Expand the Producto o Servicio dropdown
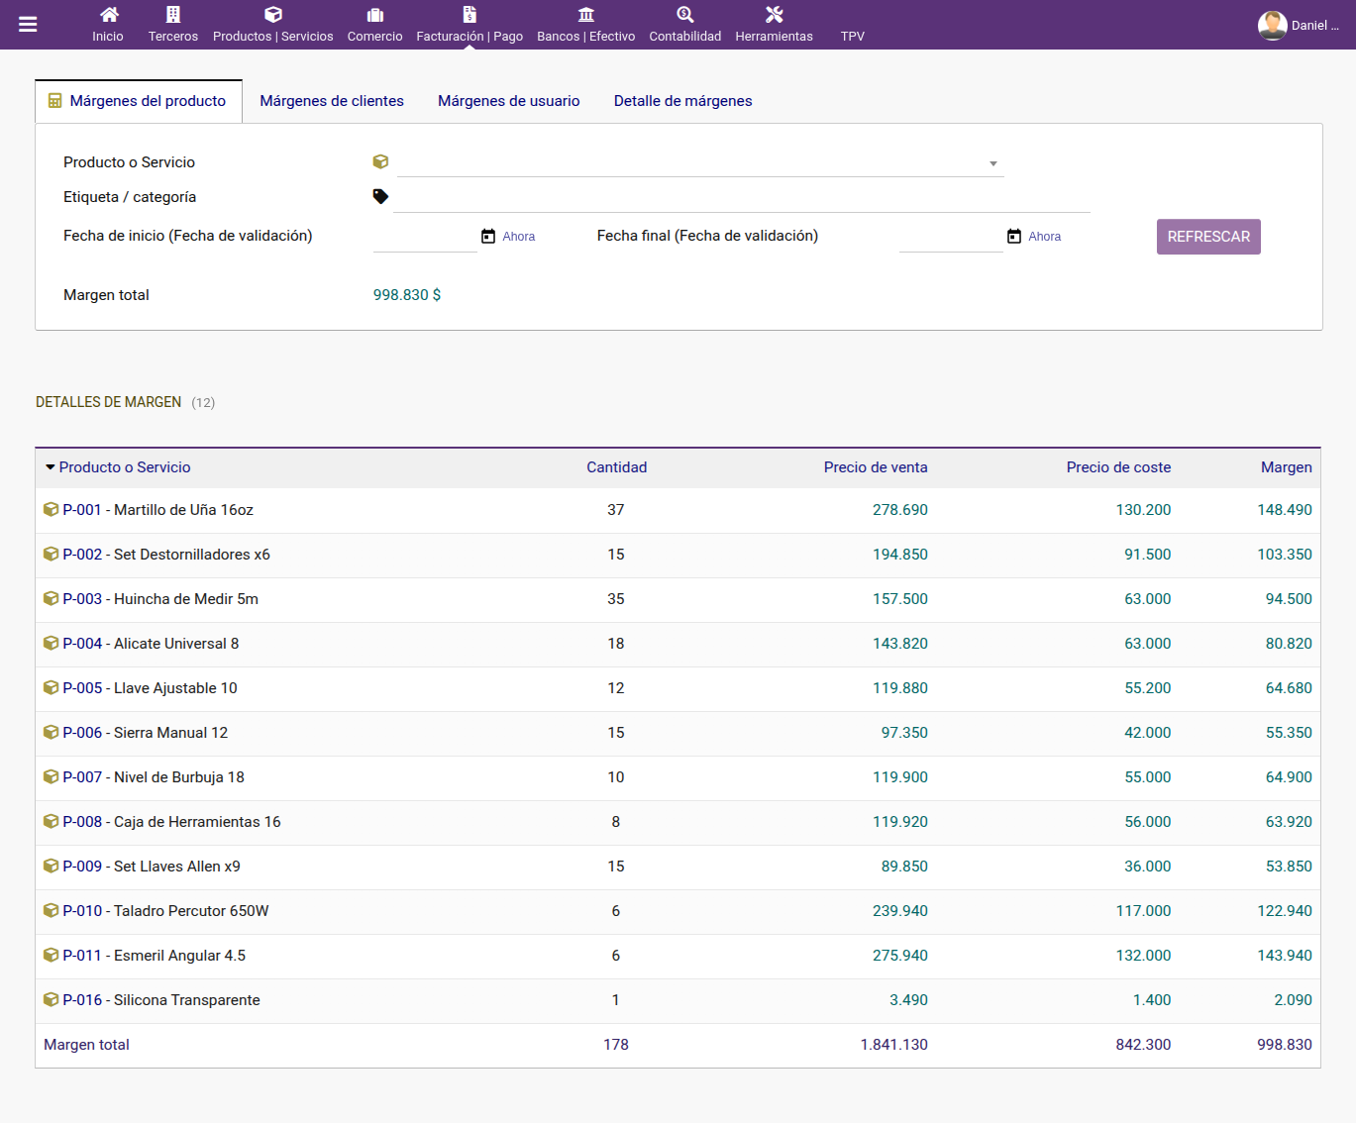 pyautogui.click(x=993, y=163)
